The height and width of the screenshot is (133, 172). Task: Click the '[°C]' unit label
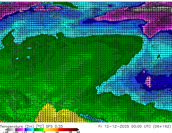click(40, 126)
